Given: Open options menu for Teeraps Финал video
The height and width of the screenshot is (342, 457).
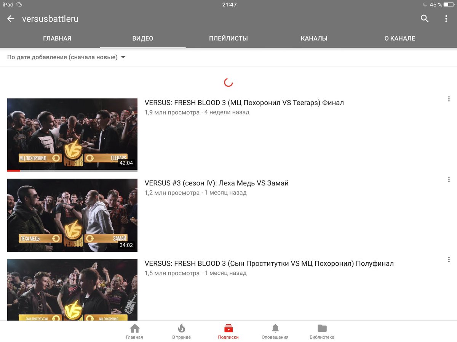Looking at the screenshot, I should 449,99.
